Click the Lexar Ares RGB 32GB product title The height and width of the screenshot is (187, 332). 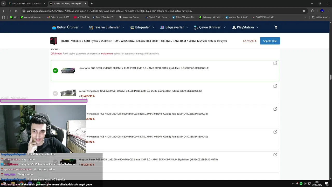click(144, 68)
